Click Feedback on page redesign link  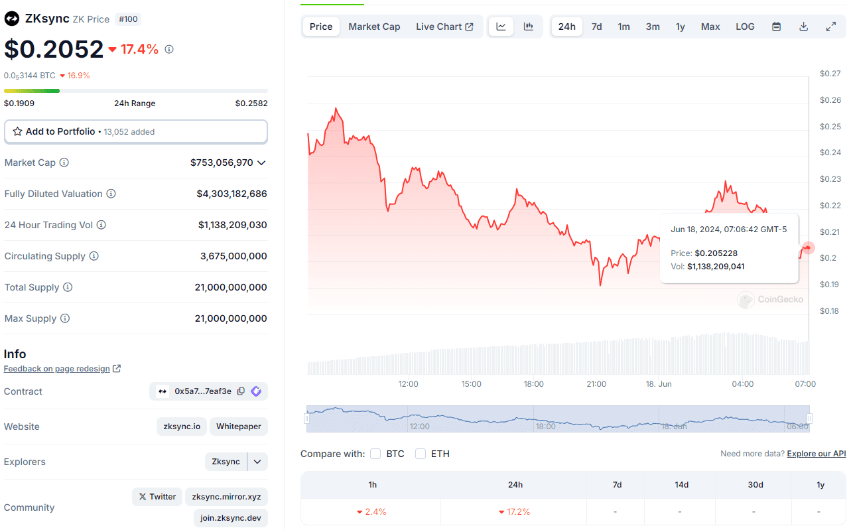pos(57,369)
